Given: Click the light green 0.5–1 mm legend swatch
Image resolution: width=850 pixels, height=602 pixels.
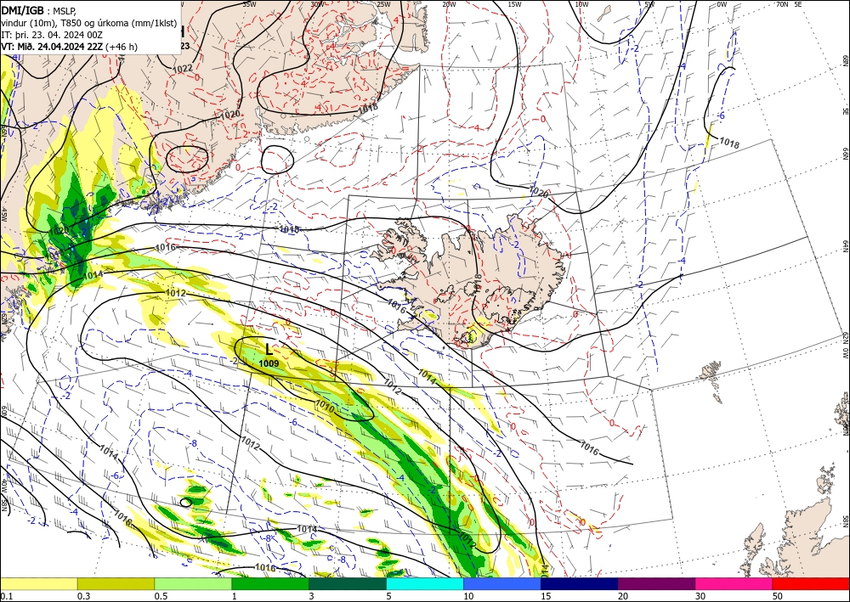Looking at the screenshot, I should [x=193, y=583].
